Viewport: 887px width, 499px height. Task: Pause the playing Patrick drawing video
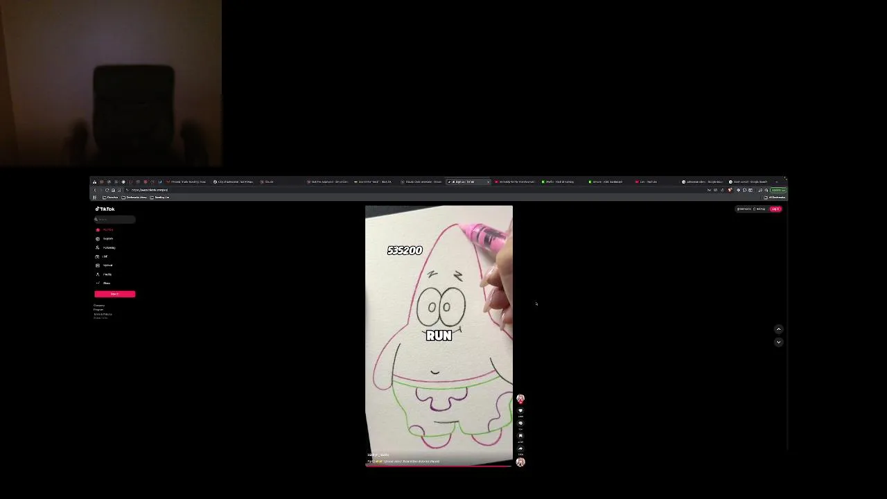[x=439, y=336]
